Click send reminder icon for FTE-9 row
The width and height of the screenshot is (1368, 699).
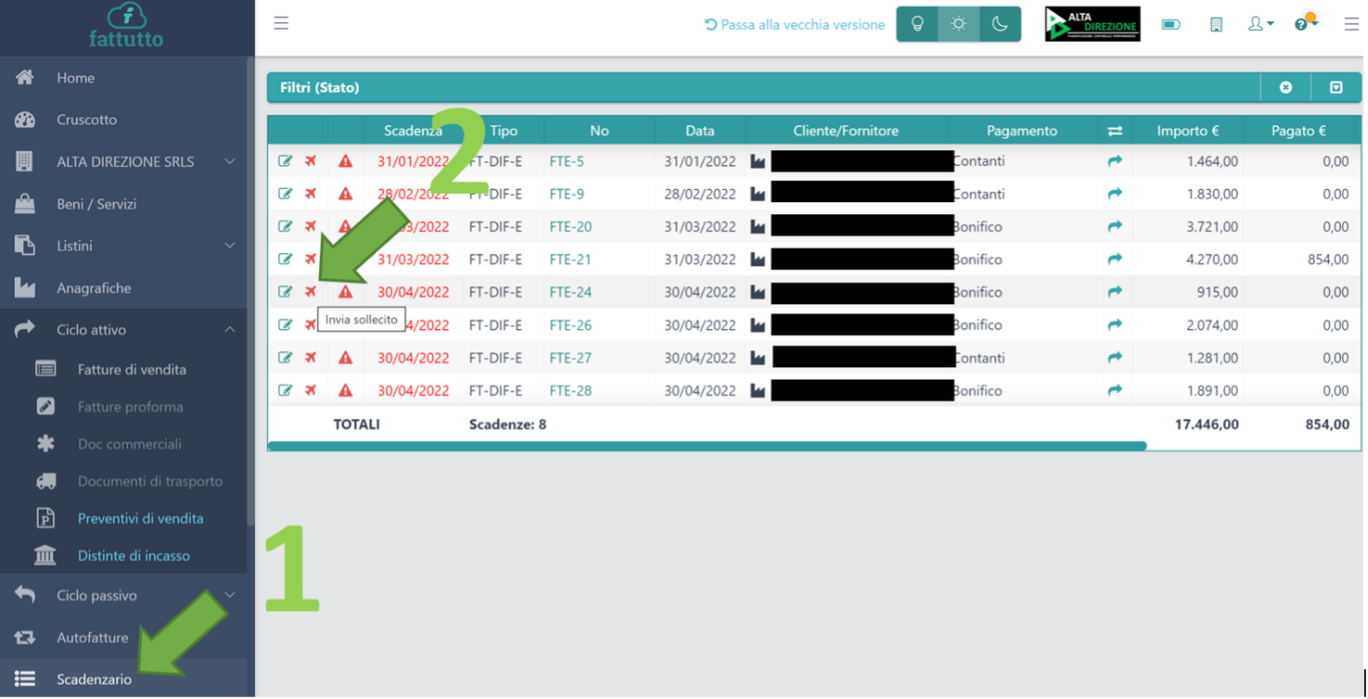pyautogui.click(x=311, y=194)
